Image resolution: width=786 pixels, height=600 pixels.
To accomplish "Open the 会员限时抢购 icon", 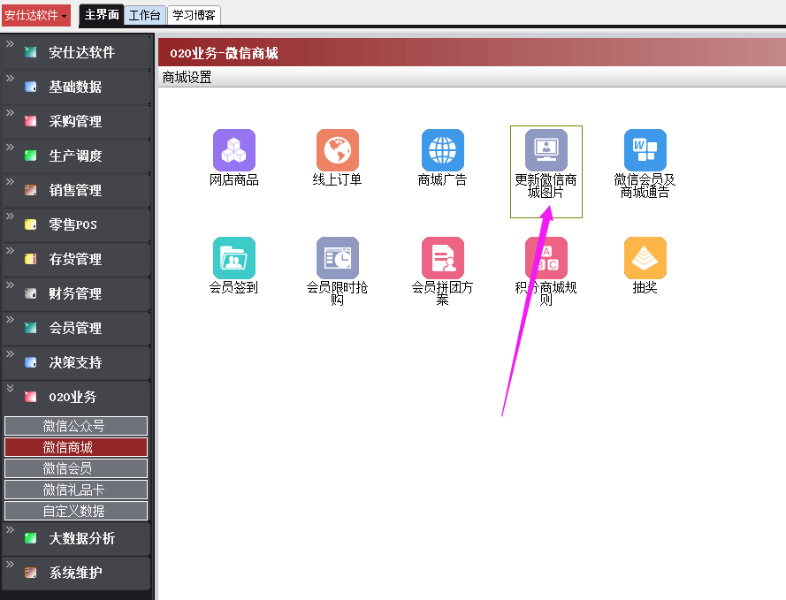I will click(338, 258).
